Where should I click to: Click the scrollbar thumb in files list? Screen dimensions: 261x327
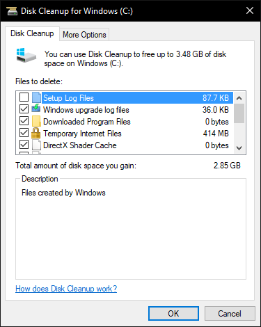(239, 113)
